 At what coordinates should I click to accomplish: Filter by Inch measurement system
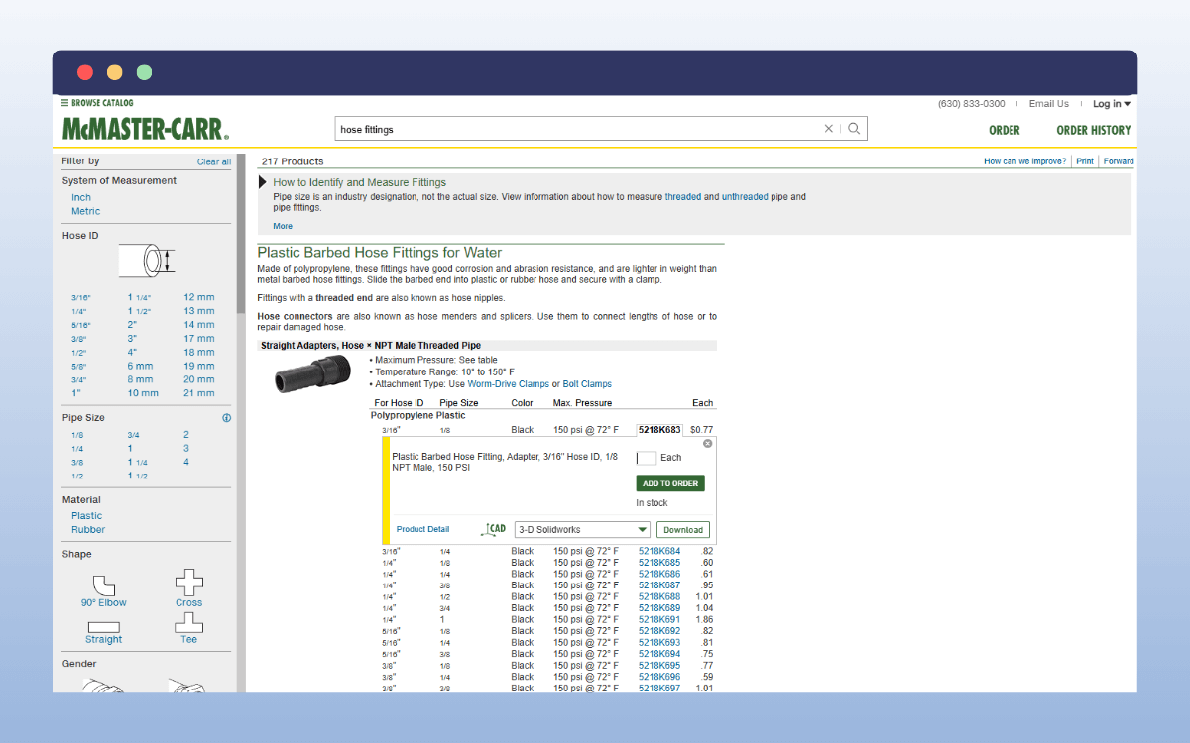click(81, 197)
